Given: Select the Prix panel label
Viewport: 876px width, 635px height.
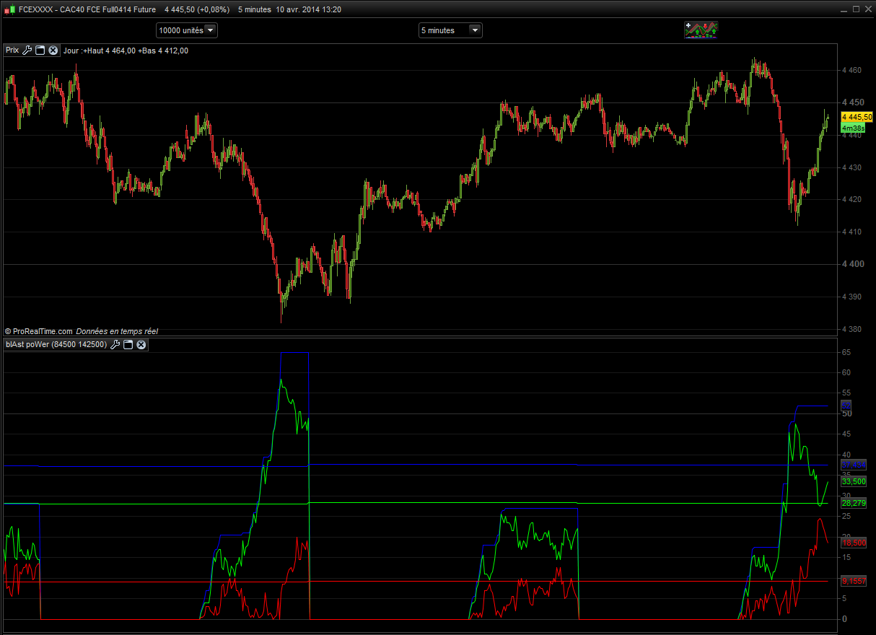Looking at the screenshot, I should coord(12,51).
